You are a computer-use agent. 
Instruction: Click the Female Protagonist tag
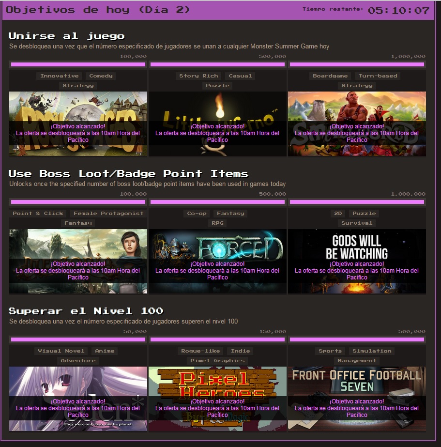coord(108,214)
